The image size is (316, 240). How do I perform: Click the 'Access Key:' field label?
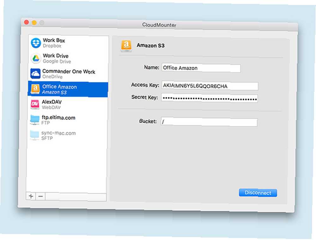pos(145,85)
